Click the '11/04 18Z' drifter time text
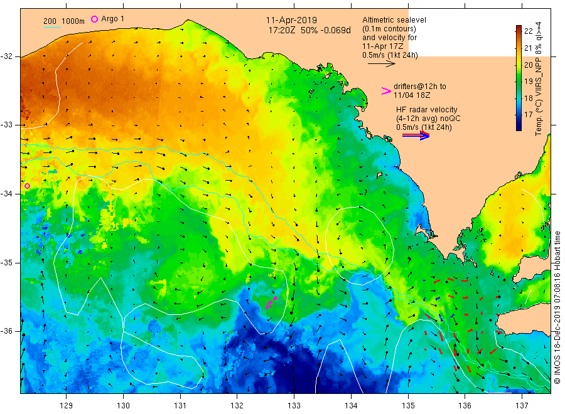This screenshot has height=414, width=565. 411,95
